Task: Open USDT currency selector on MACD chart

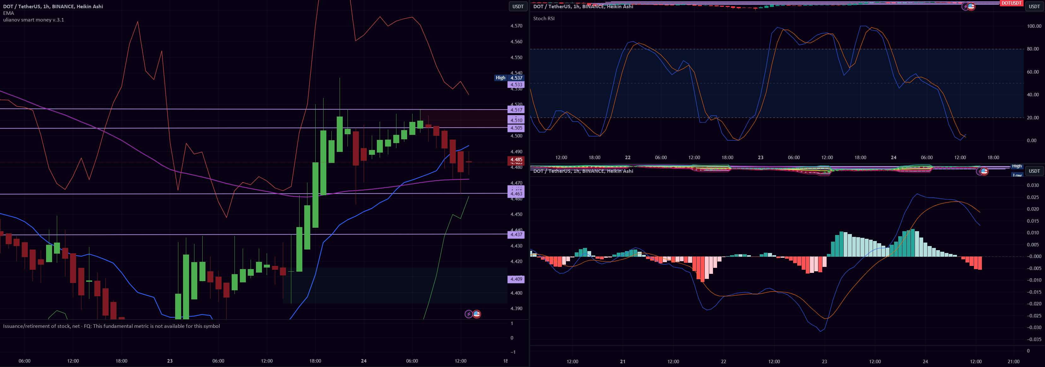Action: pyautogui.click(x=1035, y=171)
